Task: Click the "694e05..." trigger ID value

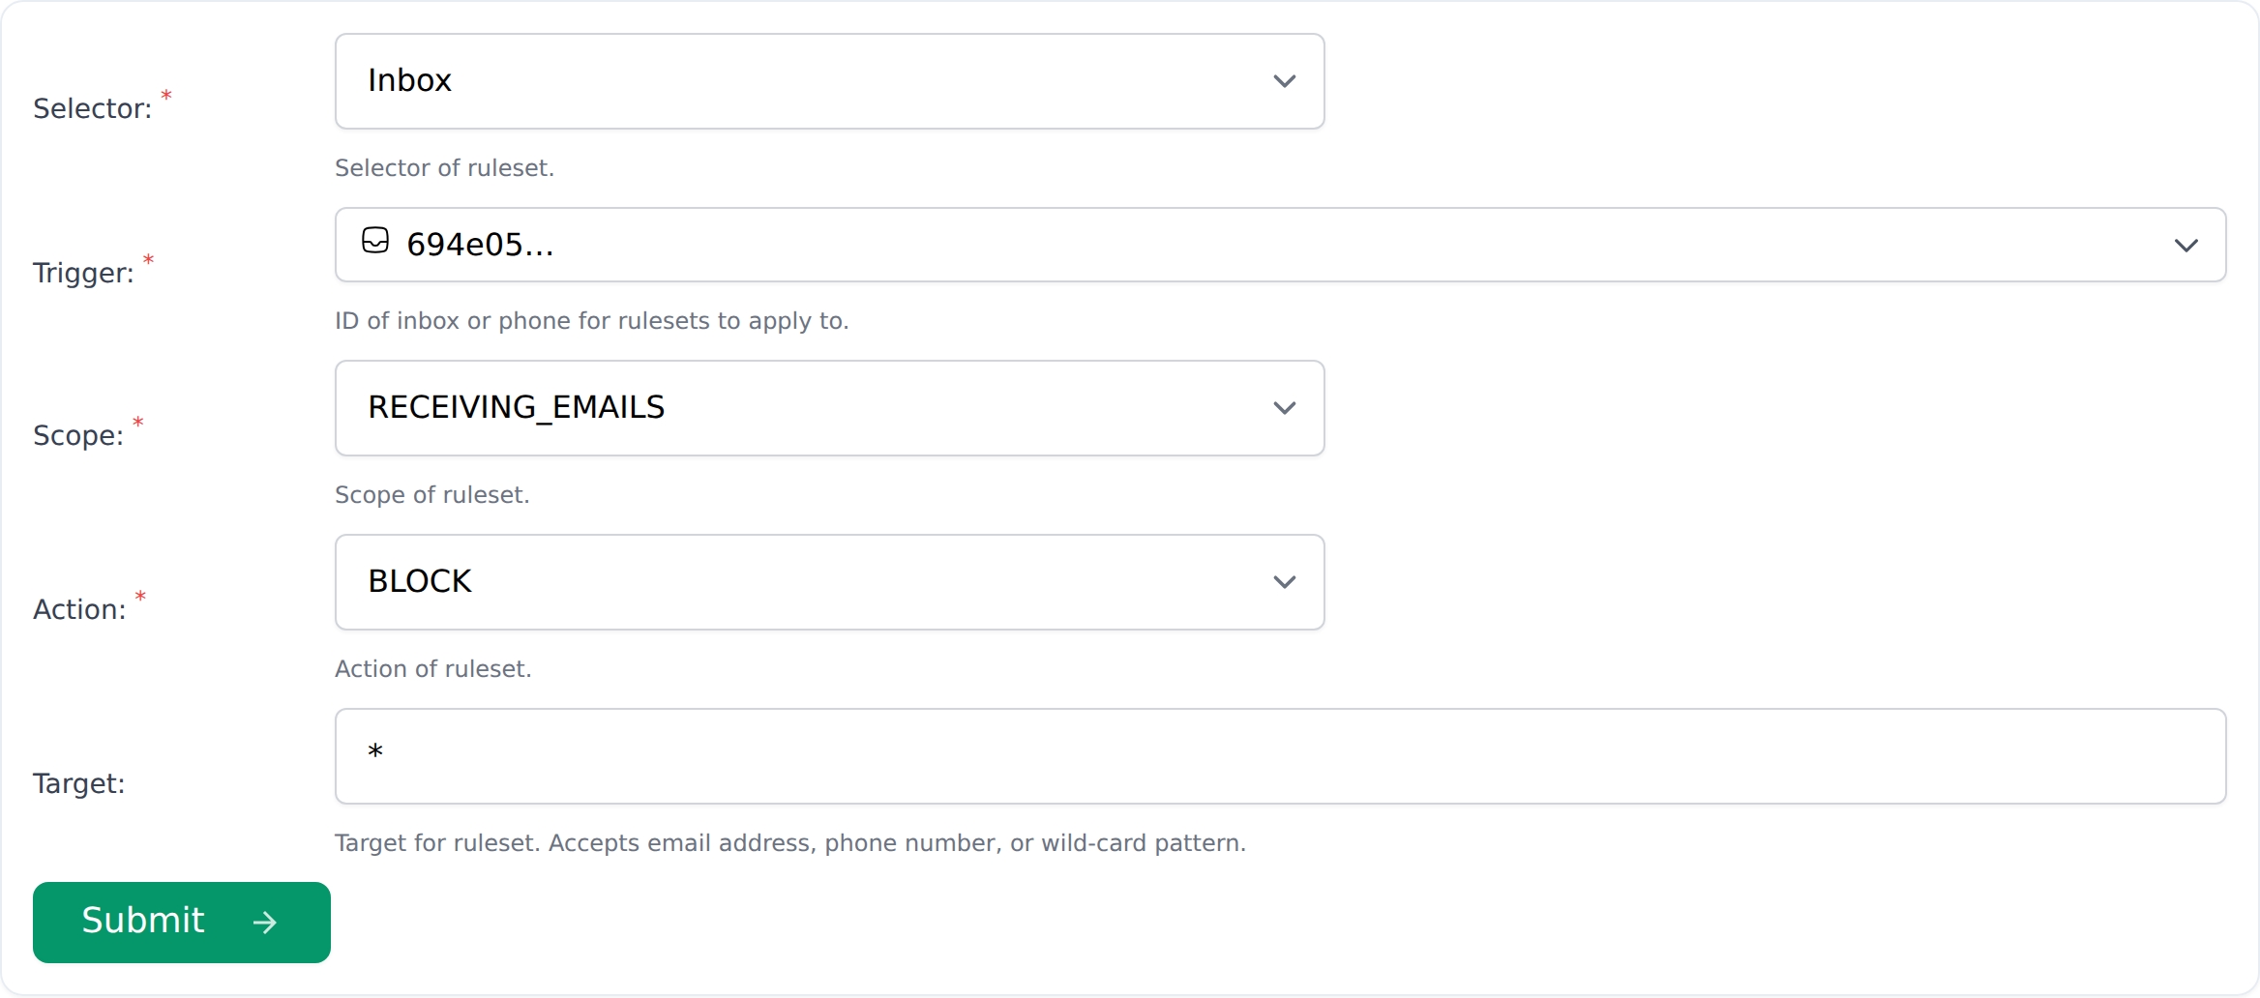Action: coord(480,245)
